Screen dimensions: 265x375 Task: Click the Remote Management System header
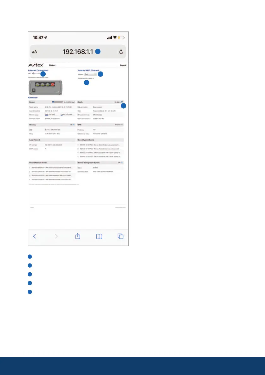point(100,163)
